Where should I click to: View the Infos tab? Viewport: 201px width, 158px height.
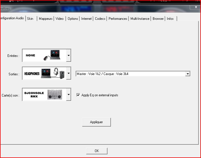(170, 19)
